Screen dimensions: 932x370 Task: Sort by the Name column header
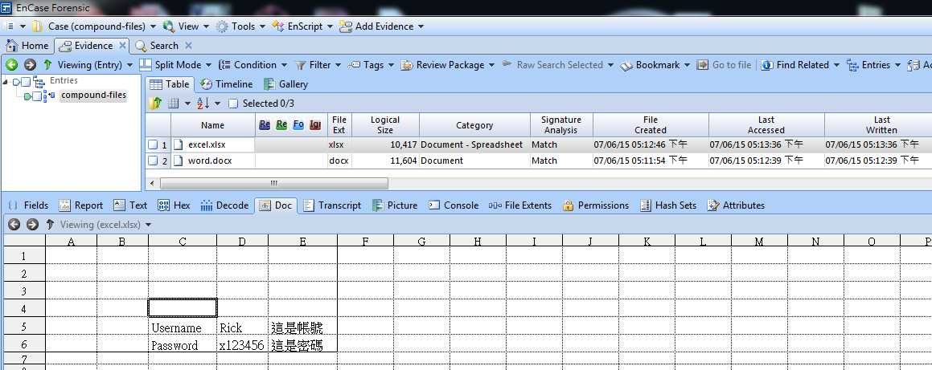point(213,125)
